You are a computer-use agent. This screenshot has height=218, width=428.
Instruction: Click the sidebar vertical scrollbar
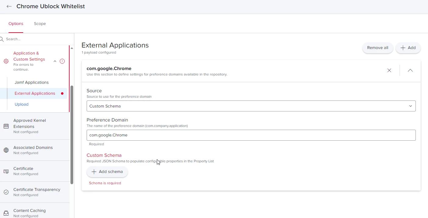coord(72,135)
